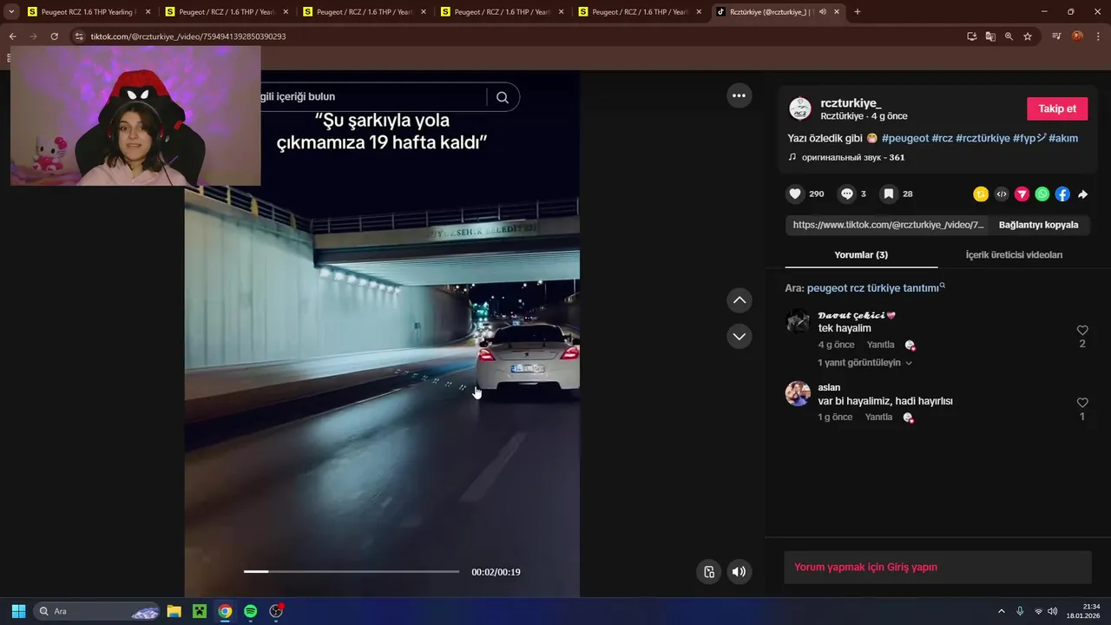
Task: Switch to İçerik üreticisi videoları tab
Action: [x=1014, y=255]
